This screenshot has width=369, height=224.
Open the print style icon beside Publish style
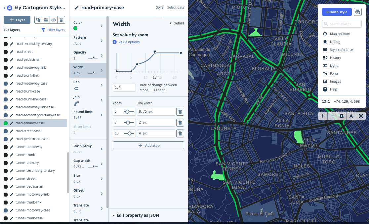357,12
